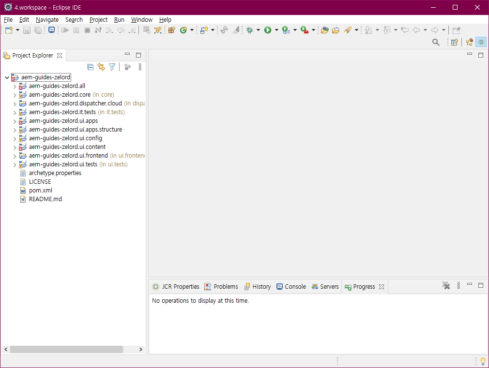Click the Save All toolbar icon
The image size is (489, 368).
click(x=38, y=30)
